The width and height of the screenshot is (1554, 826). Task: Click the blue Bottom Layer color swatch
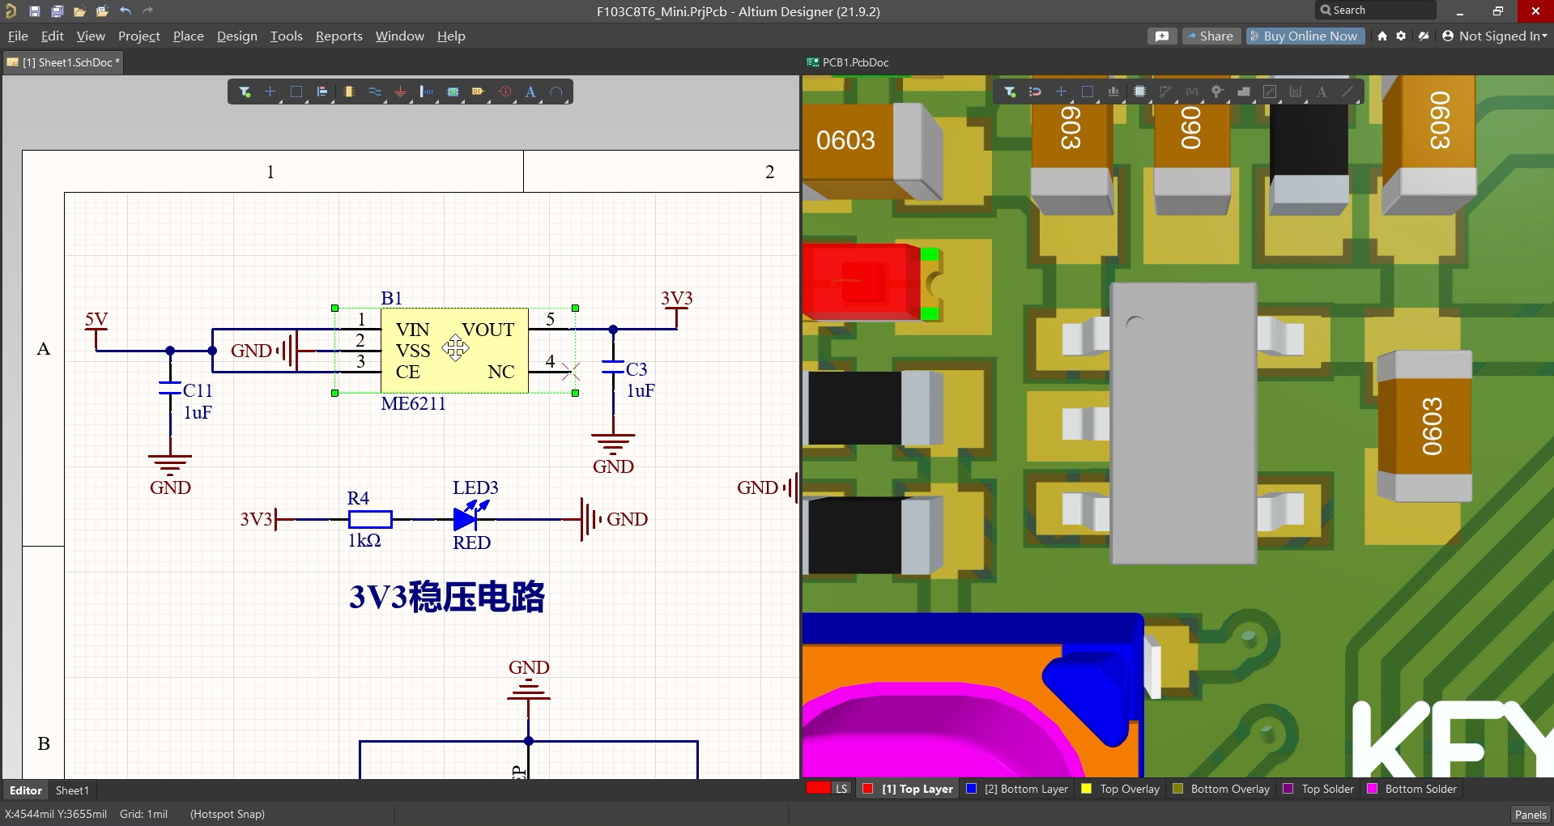[972, 789]
